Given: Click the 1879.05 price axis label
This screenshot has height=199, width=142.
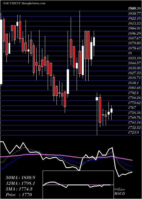Looking at the screenshot, I should pyautogui.click(x=134, y=43).
